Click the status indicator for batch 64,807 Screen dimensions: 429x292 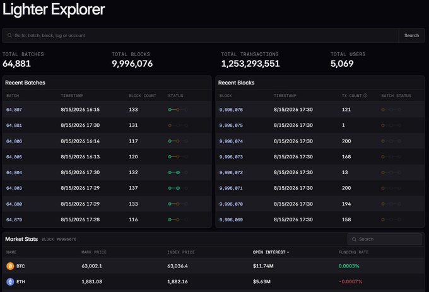tap(177, 110)
